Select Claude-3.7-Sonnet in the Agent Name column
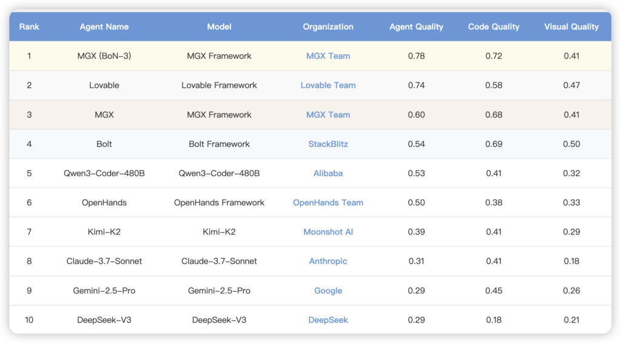621x343 pixels. click(104, 261)
